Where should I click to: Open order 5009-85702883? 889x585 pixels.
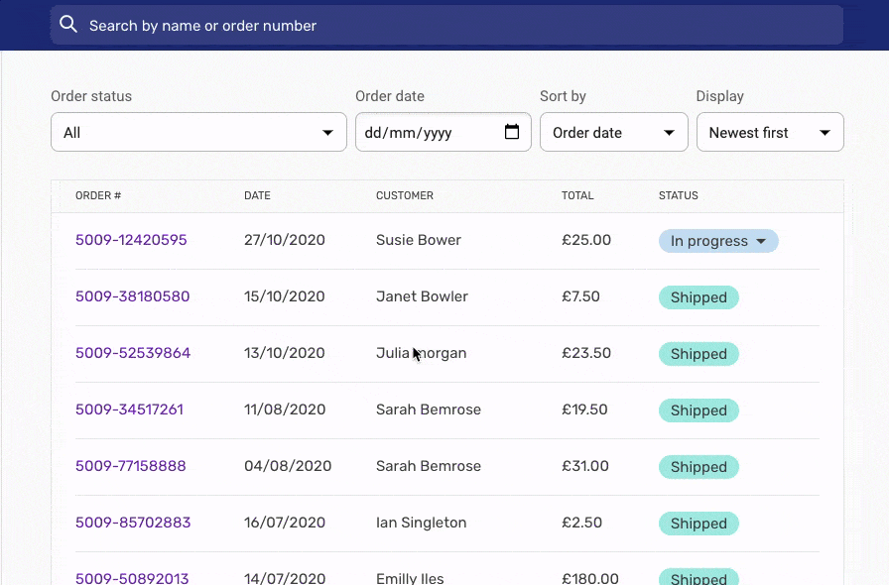point(133,523)
